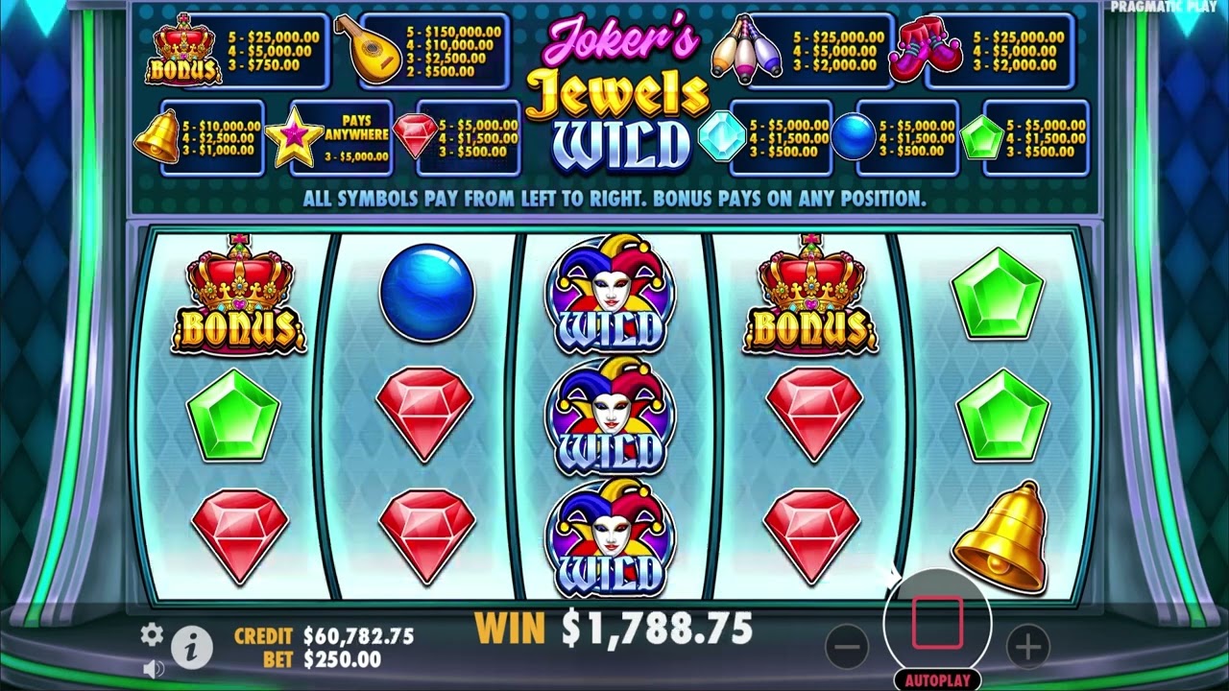Click the green gem at top of reel five

tap(999, 293)
